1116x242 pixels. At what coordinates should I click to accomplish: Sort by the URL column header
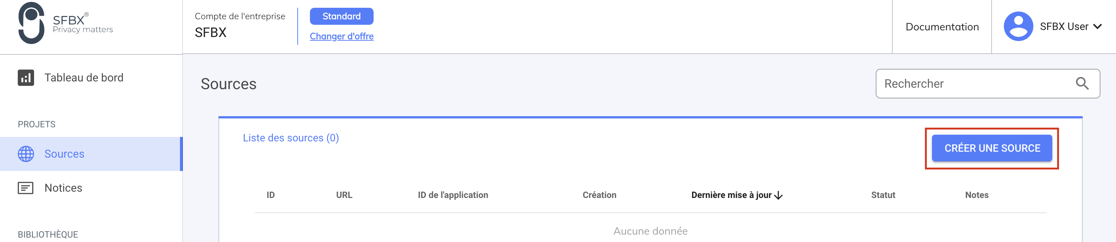pos(344,195)
